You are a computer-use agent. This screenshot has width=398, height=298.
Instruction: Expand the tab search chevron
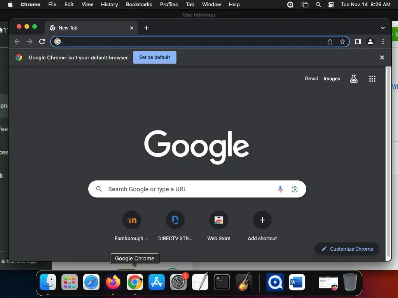(382, 28)
